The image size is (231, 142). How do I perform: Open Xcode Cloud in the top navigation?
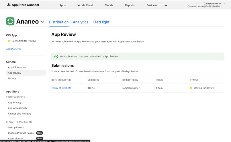(85, 5)
